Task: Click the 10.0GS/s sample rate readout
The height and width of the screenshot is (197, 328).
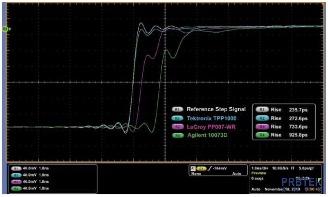Action: tap(280, 168)
